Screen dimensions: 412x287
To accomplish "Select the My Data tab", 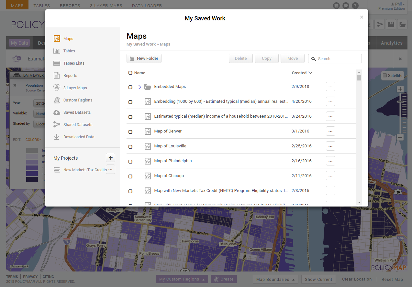I will point(19,43).
